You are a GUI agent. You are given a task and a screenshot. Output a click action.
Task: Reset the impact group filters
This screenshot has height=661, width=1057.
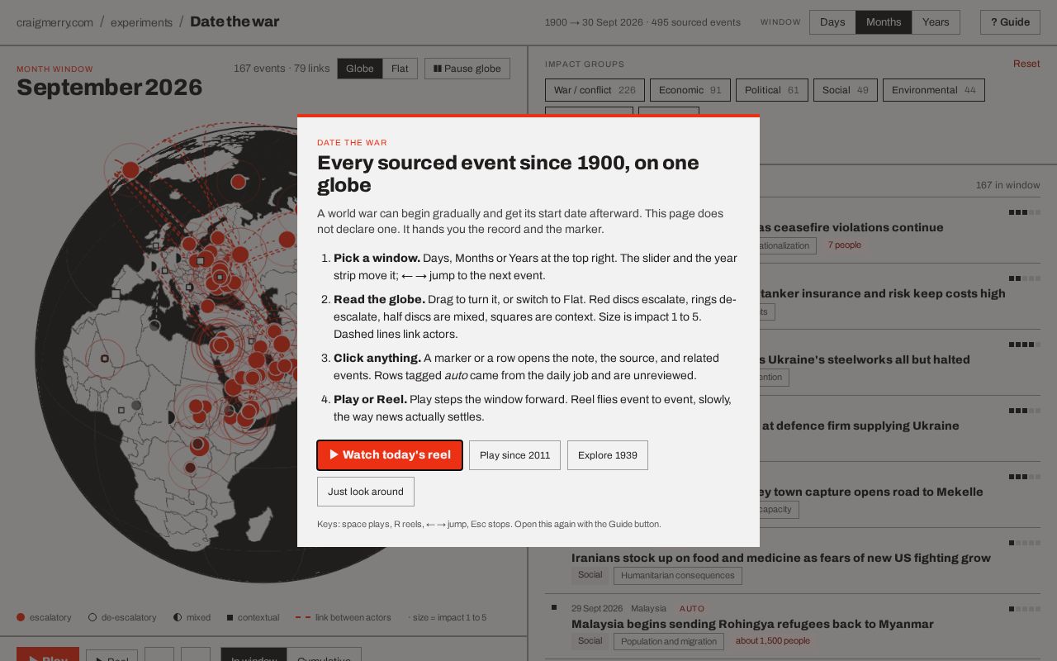pos(1026,64)
